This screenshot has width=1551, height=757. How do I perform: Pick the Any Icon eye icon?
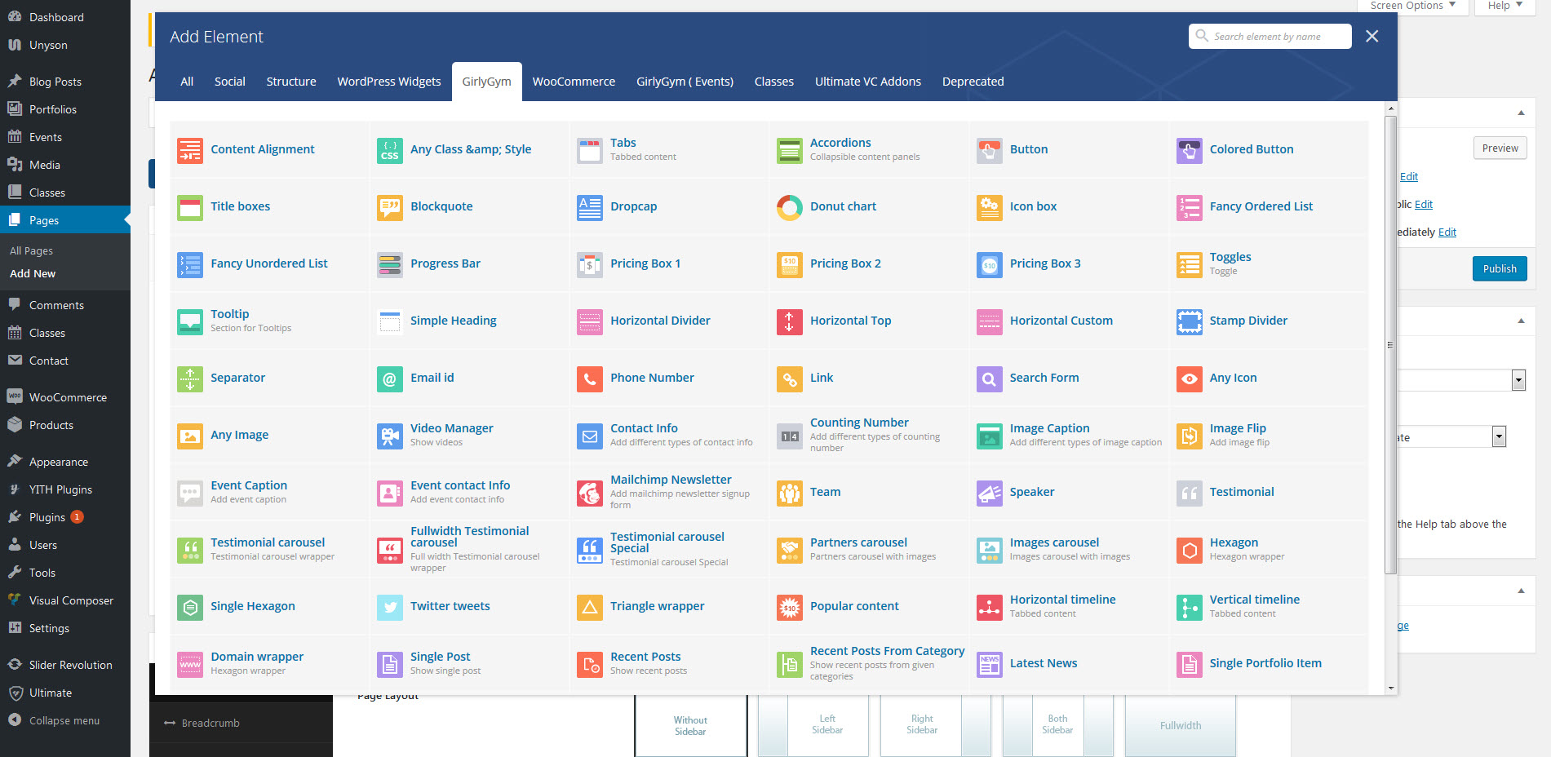pos(1189,378)
